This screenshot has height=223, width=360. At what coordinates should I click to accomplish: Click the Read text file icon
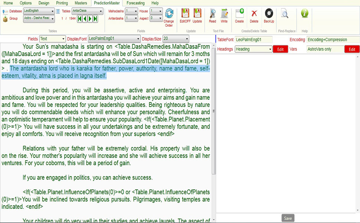click(213, 13)
